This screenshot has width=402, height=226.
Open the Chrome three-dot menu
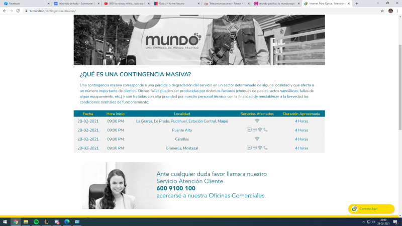pyautogui.click(x=397, y=11)
